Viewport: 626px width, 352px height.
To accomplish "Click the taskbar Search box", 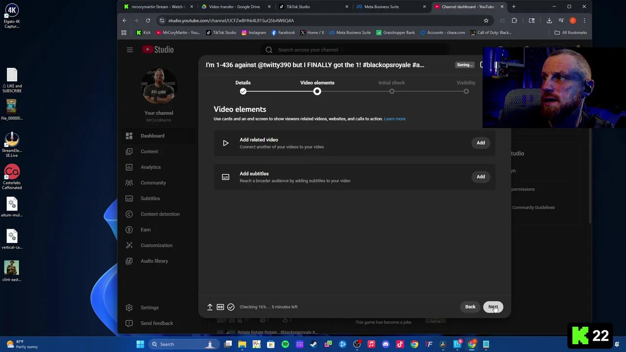I will coord(183,344).
